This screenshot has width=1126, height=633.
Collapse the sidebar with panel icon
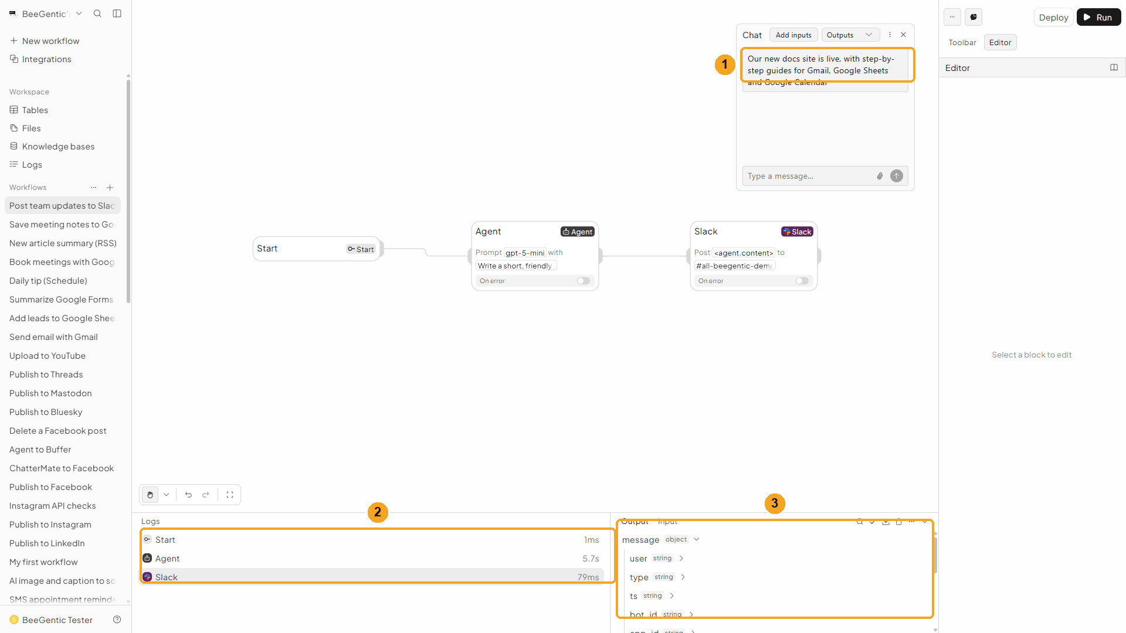coord(117,13)
